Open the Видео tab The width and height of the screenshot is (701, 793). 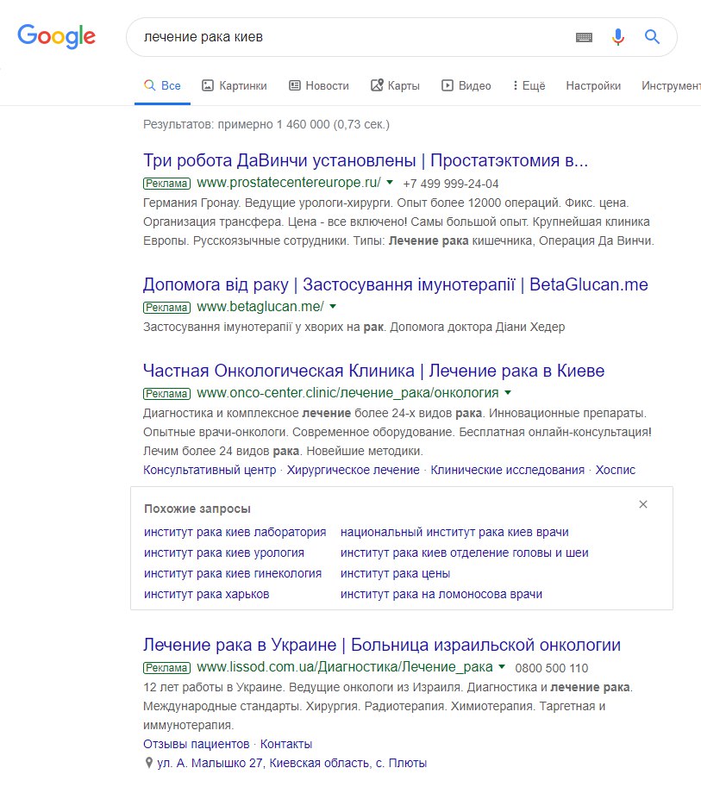pyautogui.click(x=466, y=85)
